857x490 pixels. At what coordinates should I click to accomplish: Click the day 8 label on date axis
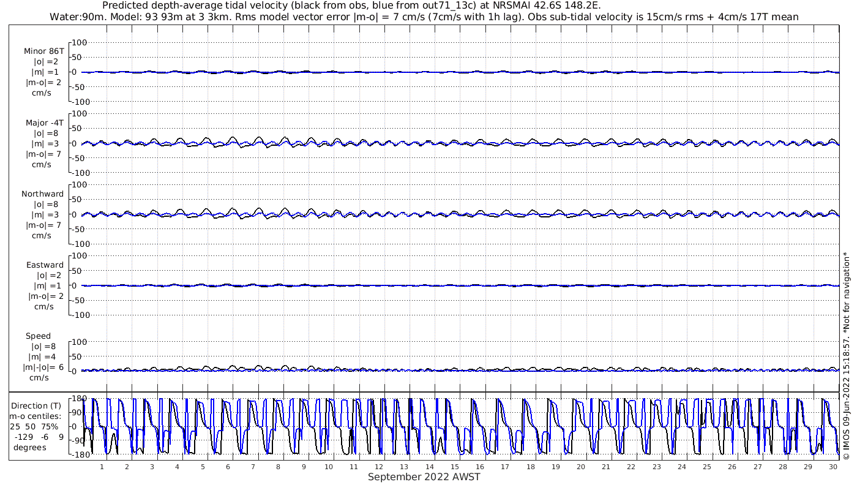(279, 467)
